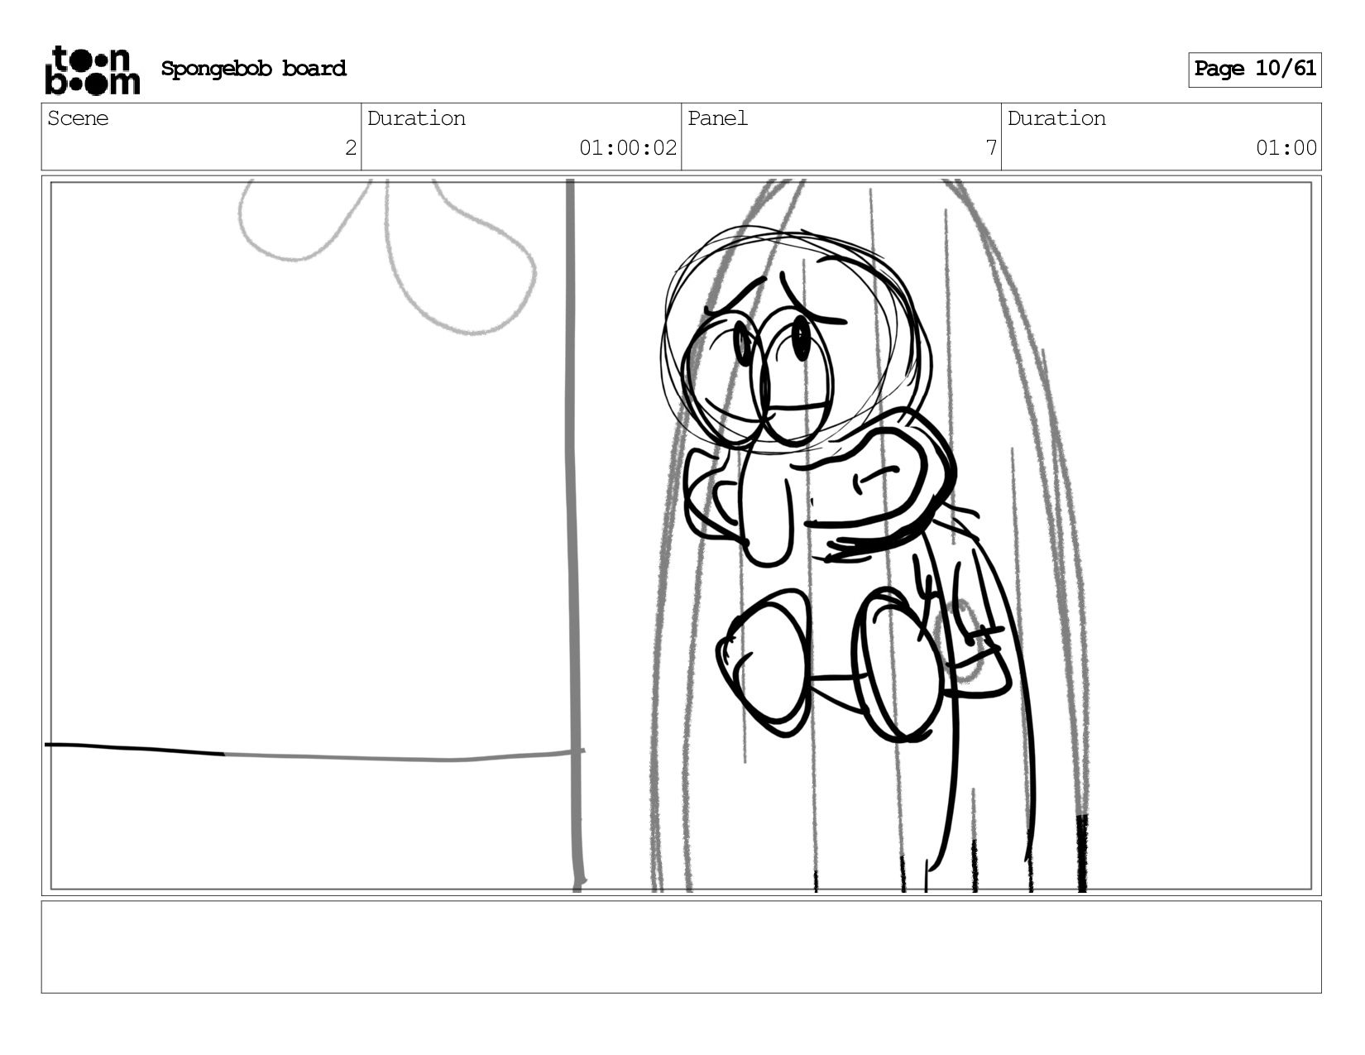Image resolution: width=1365 pixels, height=1055 pixels.
Task: Select the 'Spongebob board' title text
Action: coord(253,69)
